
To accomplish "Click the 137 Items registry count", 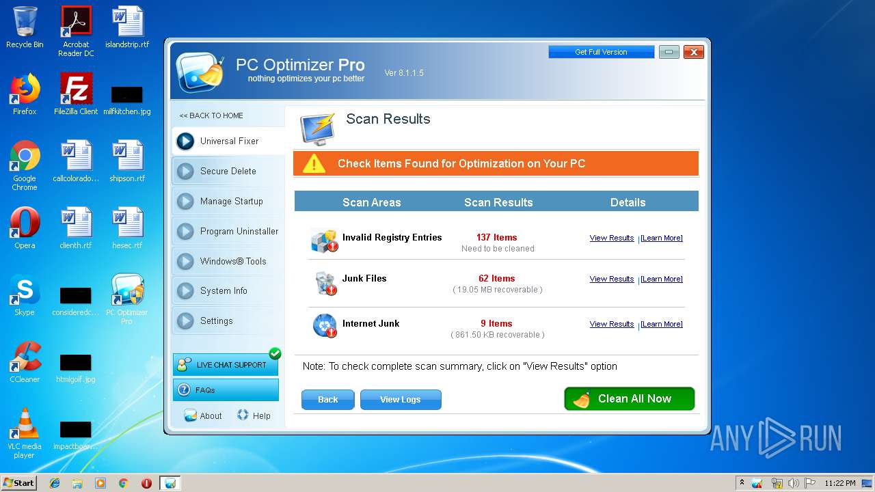I will (x=497, y=238).
